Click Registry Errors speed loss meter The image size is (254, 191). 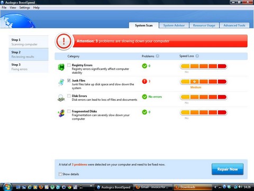coord(203,66)
